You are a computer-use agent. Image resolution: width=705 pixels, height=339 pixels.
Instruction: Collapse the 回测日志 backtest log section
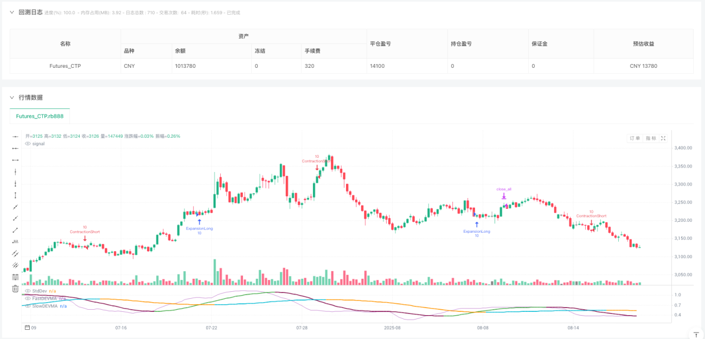(x=12, y=12)
